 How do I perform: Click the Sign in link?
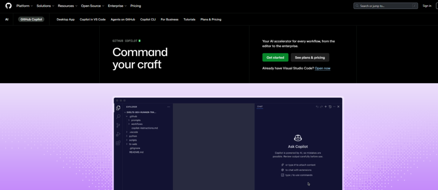(427, 6)
